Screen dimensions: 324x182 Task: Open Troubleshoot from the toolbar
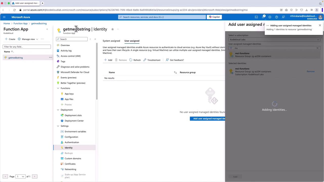point(152,60)
